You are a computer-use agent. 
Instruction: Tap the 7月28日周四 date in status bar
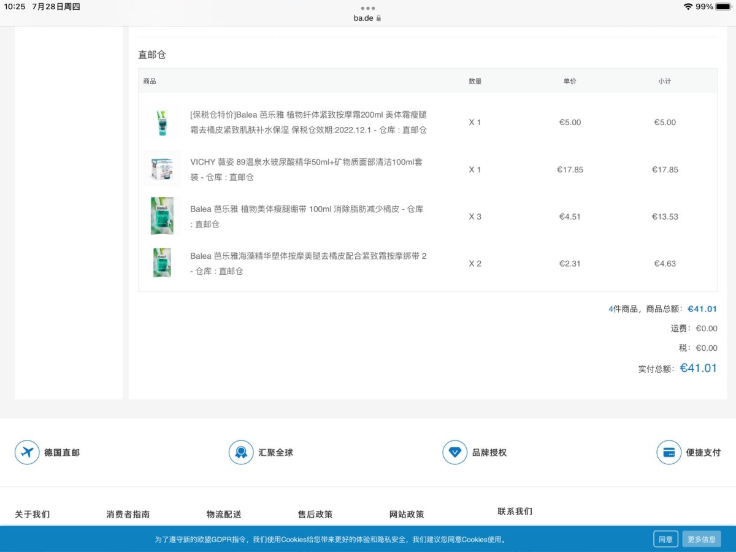click(56, 7)
